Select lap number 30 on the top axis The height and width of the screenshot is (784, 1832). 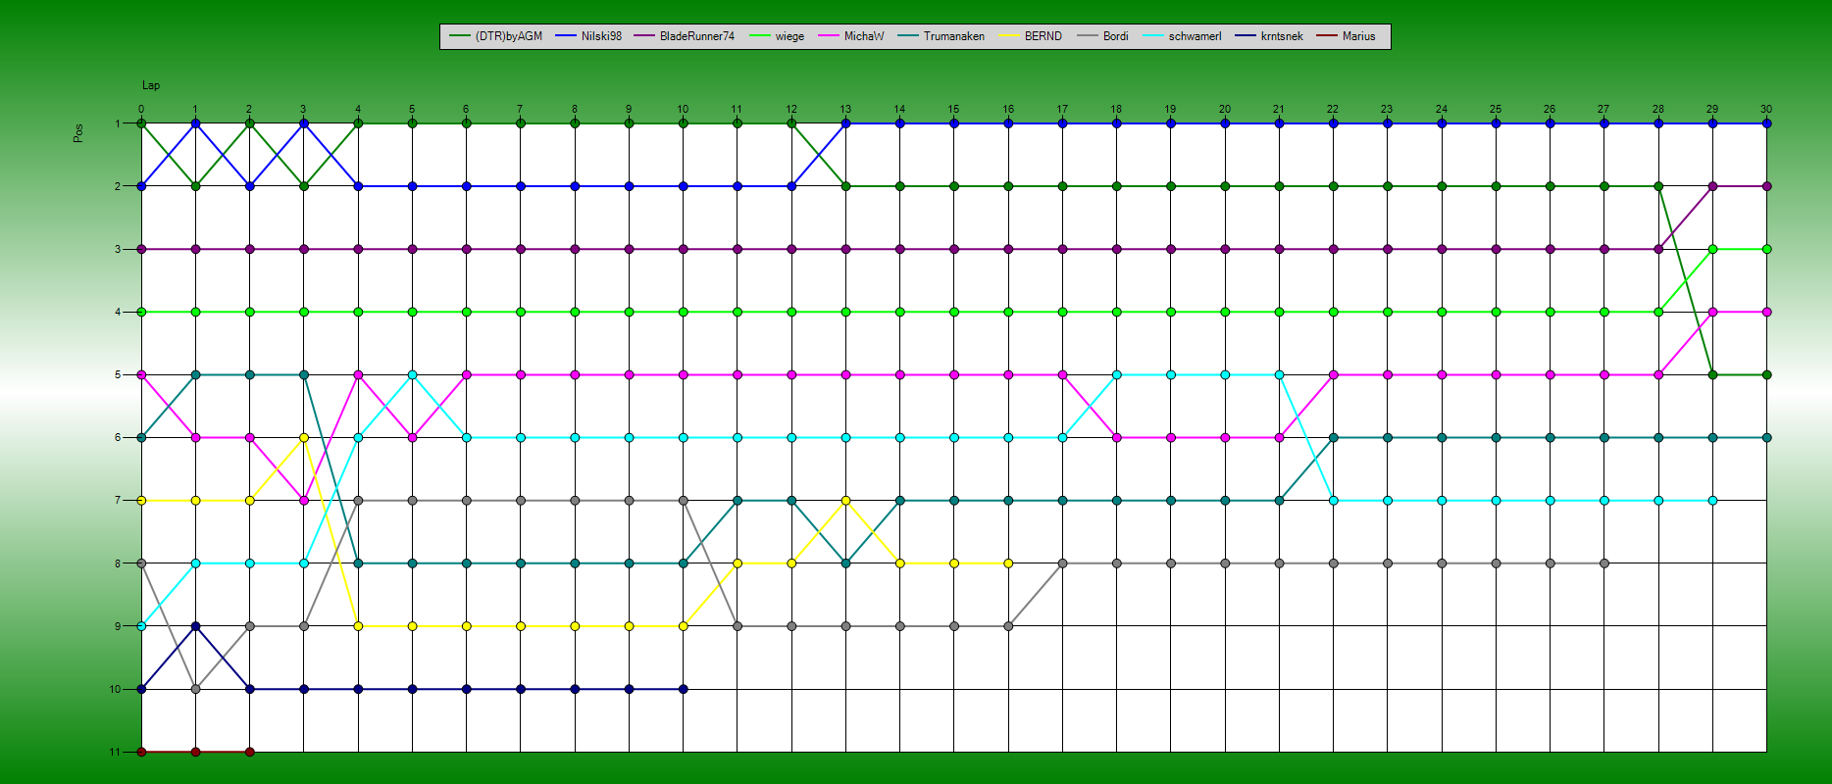(x=1766, y=110)
